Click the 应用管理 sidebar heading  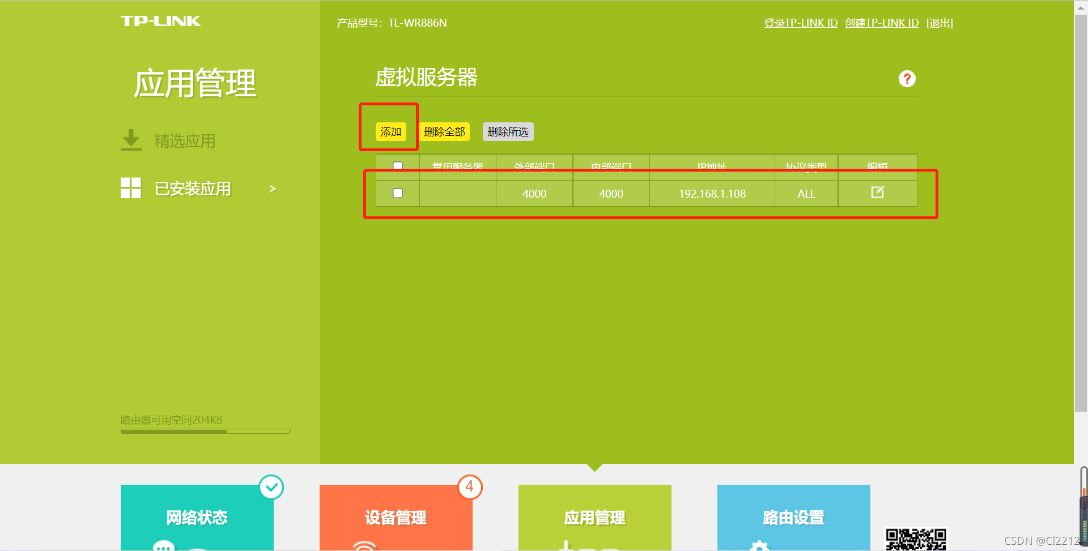point(195,83)
